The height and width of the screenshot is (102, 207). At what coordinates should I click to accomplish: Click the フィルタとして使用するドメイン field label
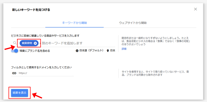[41, 67]
